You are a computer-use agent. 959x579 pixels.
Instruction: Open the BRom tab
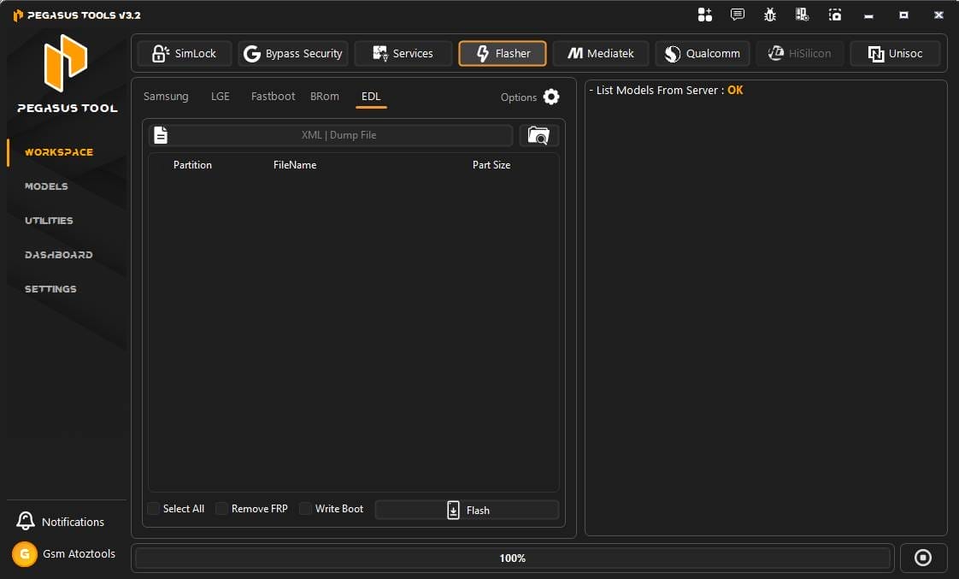pos(325,96)
